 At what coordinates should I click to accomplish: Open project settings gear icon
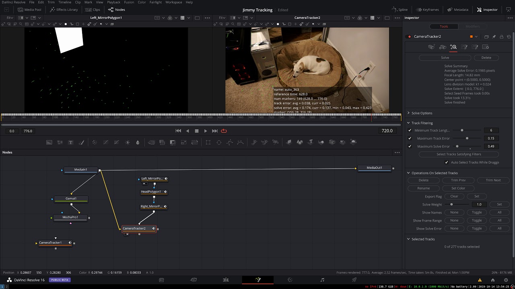pyautogui.click(x=506, y=280)
